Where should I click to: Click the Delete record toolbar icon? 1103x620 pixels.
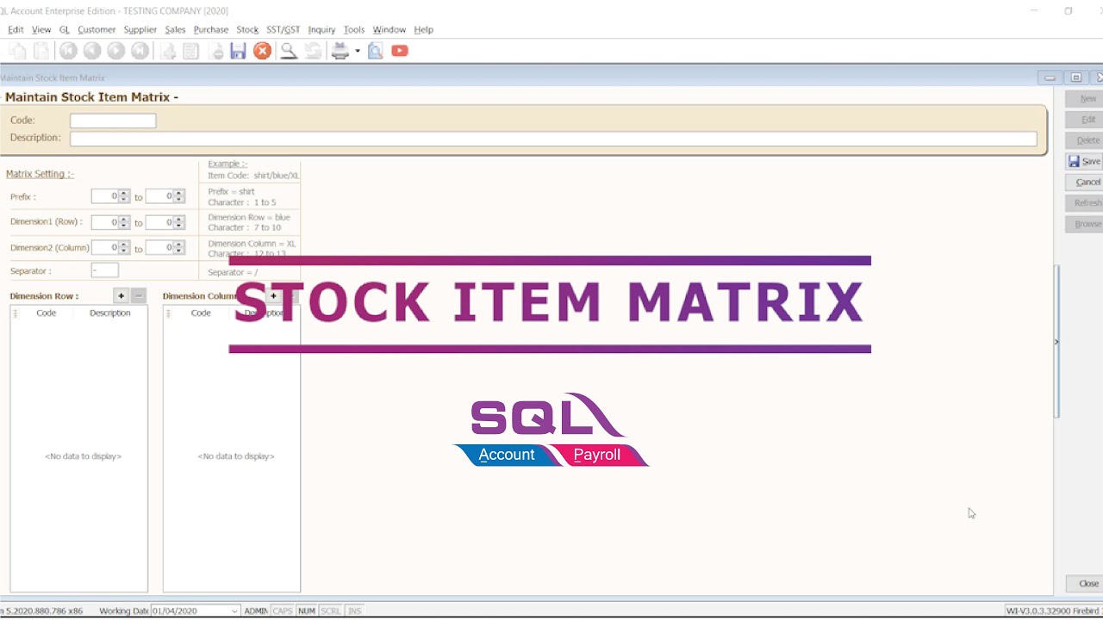click(x=216, y=51)
